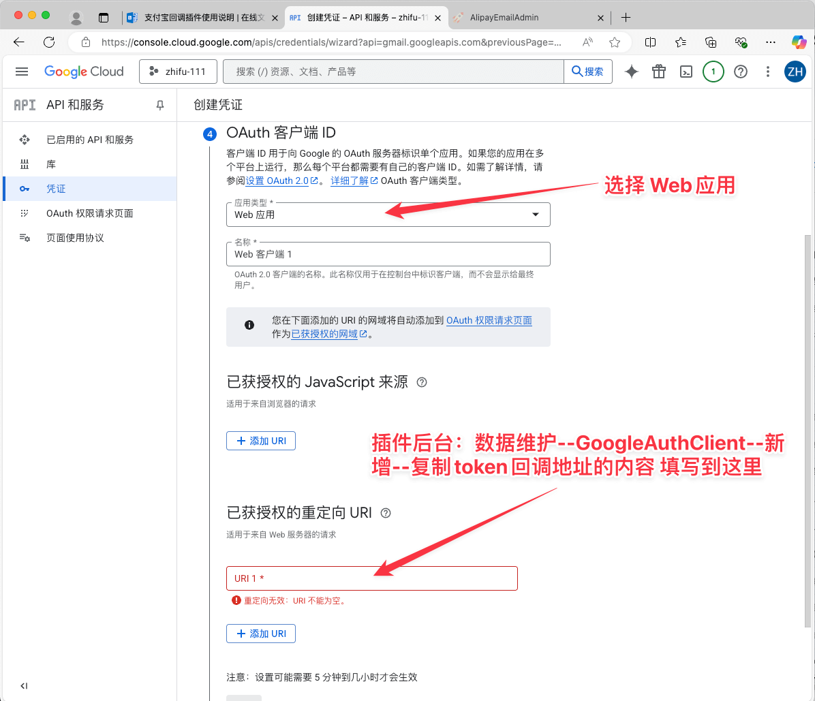Open split screen icon in browser toolbar

(x=650, y=42)
